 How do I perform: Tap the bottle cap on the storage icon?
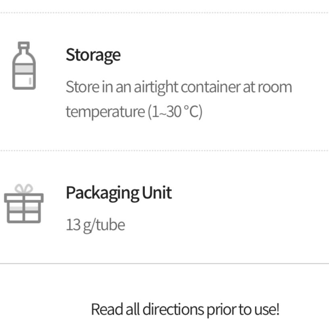[24, 46]
